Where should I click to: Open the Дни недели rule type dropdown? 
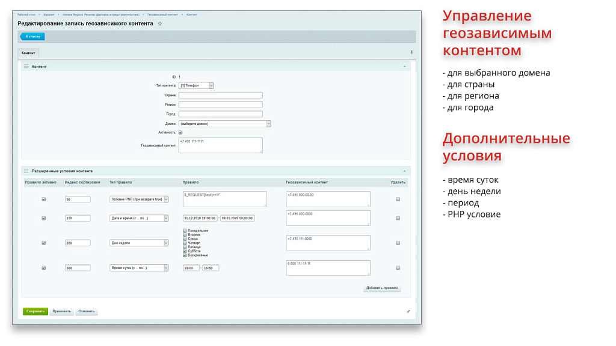pos(139,243)
